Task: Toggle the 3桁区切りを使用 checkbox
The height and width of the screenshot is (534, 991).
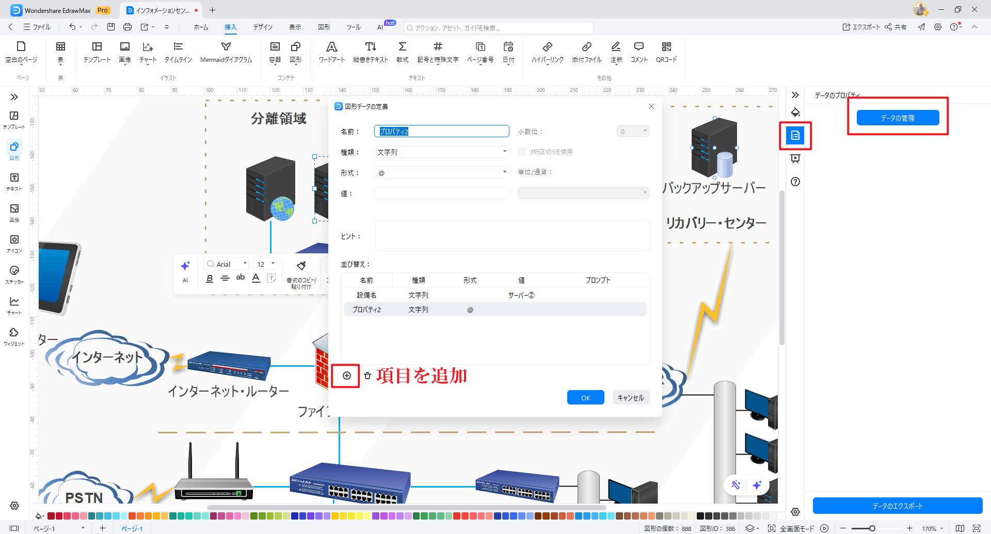Action: (522, 152)
